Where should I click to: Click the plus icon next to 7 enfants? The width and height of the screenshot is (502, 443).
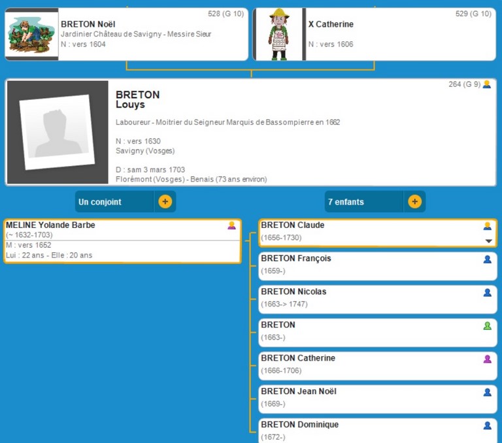click(414, 202)
